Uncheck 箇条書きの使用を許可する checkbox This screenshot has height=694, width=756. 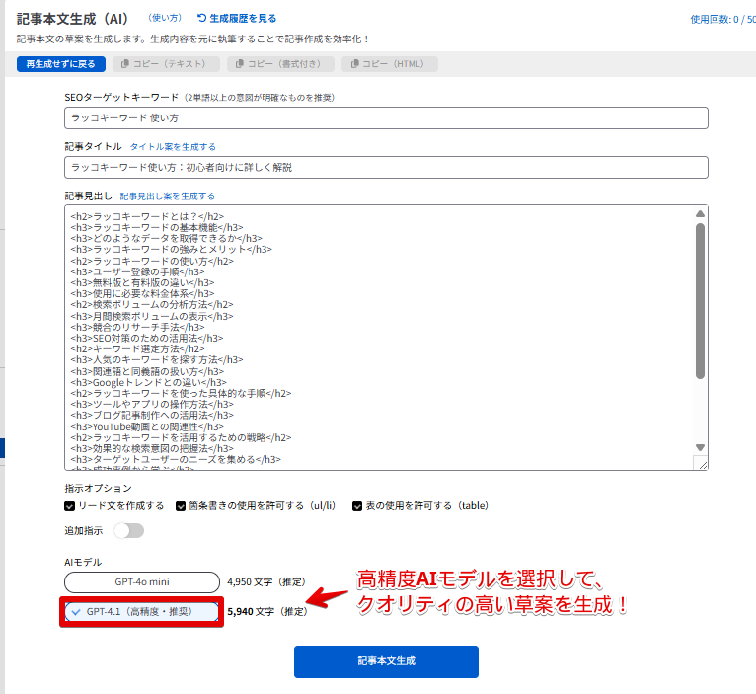point(181,506)
